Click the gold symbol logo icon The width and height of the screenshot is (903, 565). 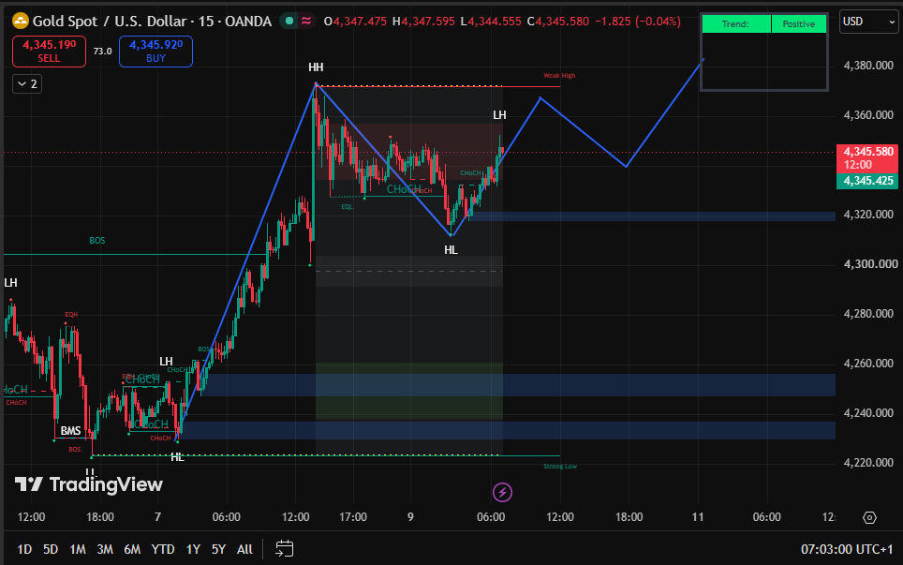click(x=21, y=22)
